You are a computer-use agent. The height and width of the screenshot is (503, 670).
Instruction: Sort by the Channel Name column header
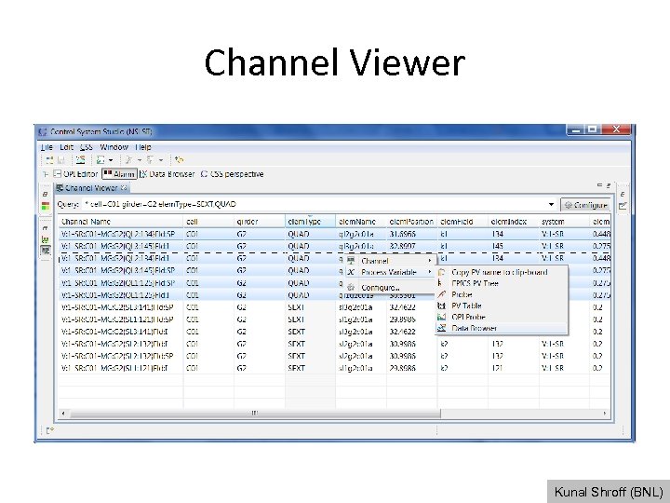click(121, 222)
